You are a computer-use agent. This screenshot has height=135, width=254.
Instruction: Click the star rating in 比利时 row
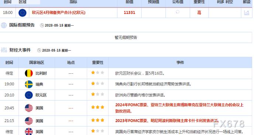tap(97, 73)
